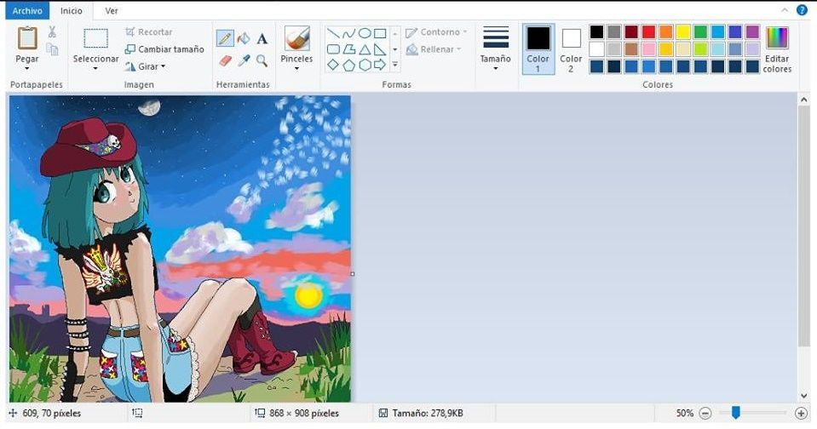
Task: Click the Cut scissors icon
Action: point(52,31)
